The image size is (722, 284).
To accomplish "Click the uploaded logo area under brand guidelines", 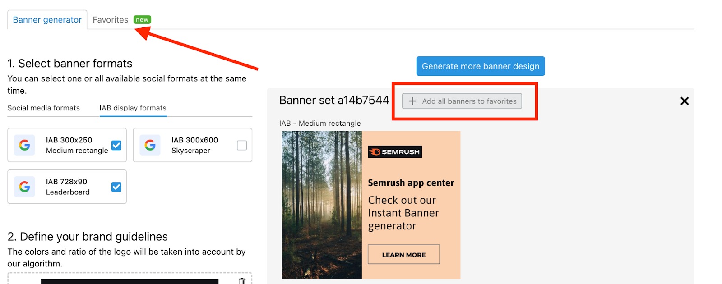I will coord(130,282).
